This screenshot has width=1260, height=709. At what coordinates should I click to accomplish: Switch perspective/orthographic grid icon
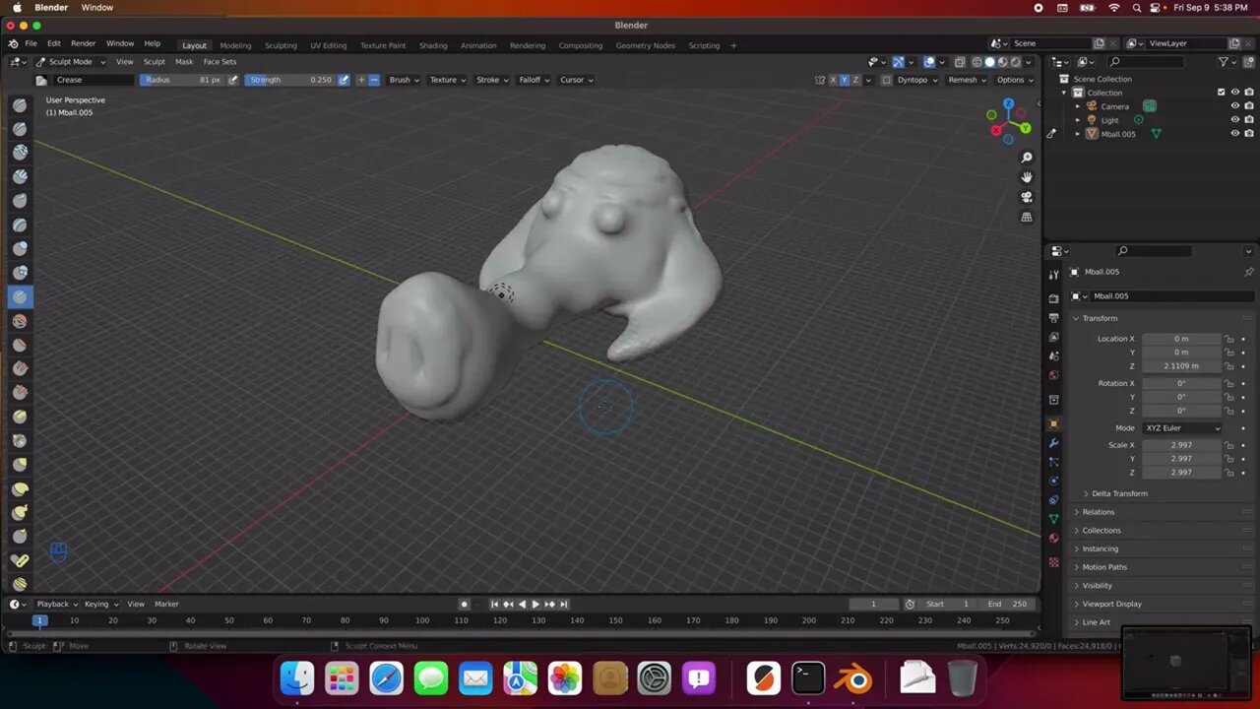pos(1027,217)
